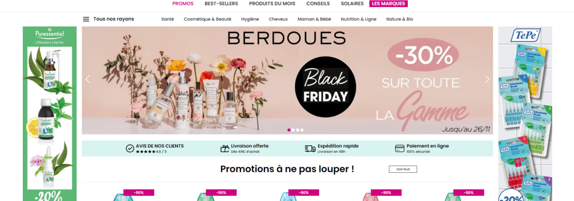Go to previous banner slide arrow
The width and height of the screenshot is (574, 201).
point(88,79)
